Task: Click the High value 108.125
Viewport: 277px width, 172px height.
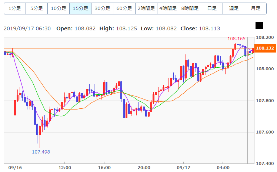Action: click(127, 28)
